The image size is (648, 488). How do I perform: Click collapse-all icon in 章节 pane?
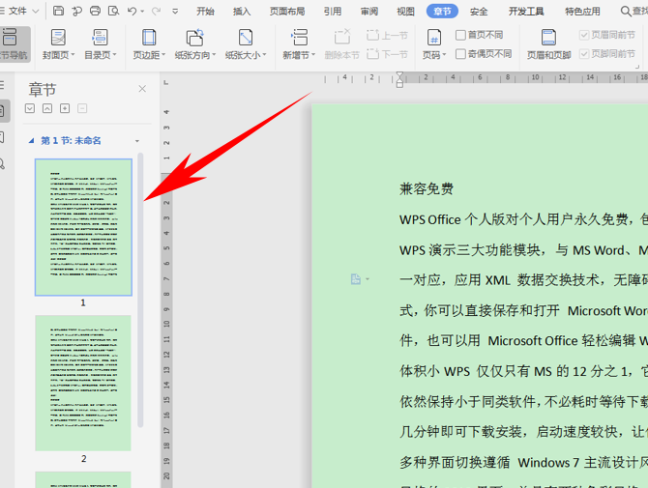point(47,108)
